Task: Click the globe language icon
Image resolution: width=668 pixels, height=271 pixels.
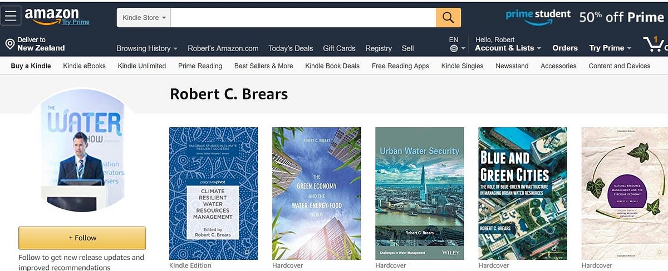Action: pos(454,49)
